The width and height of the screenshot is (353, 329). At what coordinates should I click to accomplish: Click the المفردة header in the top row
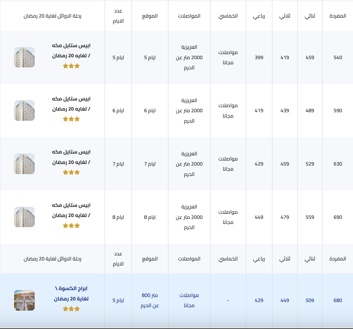coord(338,16)
